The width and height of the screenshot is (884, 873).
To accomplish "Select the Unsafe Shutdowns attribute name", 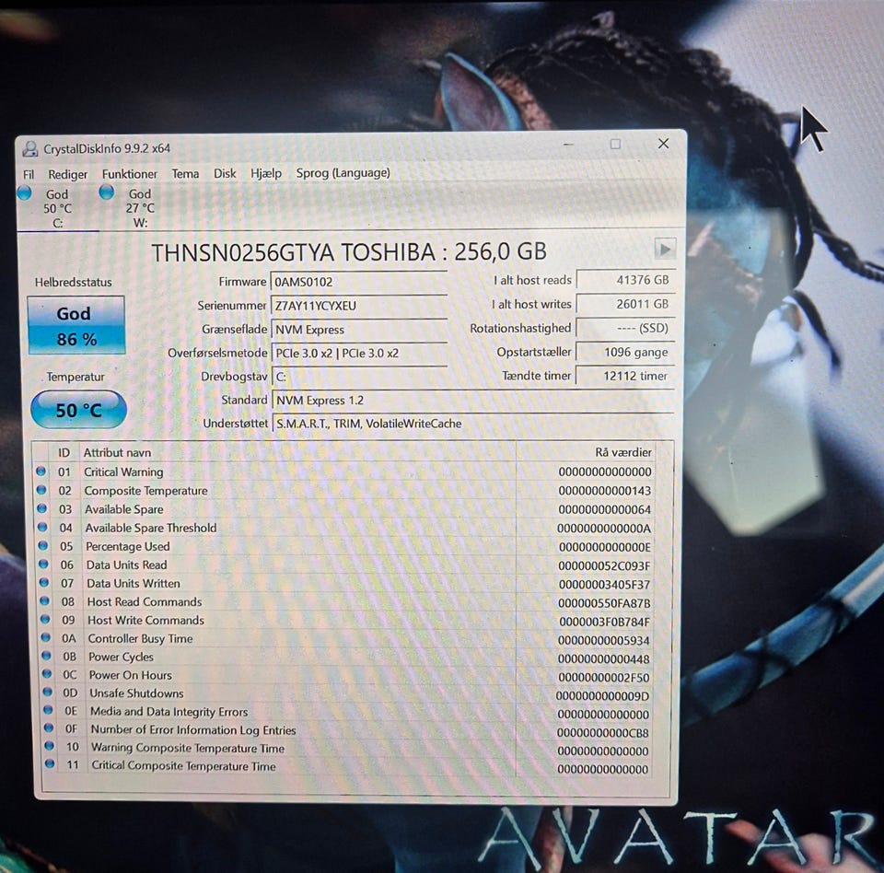I will pos(136,693).
